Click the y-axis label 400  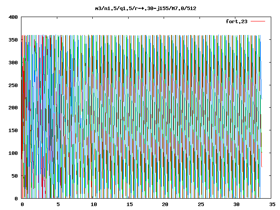[13, 17]
